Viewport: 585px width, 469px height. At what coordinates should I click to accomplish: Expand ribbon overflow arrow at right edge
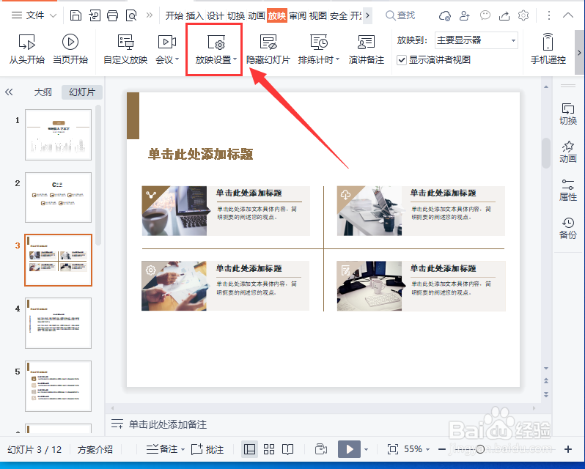click(579, 53)
